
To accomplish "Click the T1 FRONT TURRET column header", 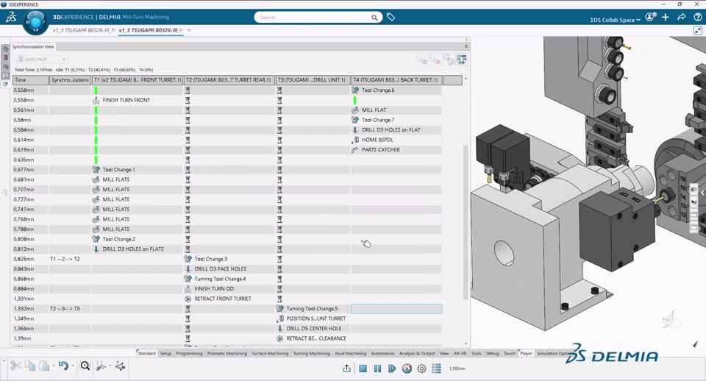I will click(x=138, y=80).
